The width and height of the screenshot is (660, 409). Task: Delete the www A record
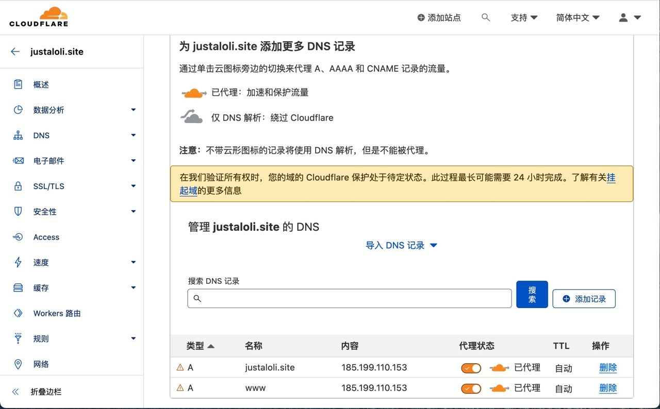click(608, 388)
